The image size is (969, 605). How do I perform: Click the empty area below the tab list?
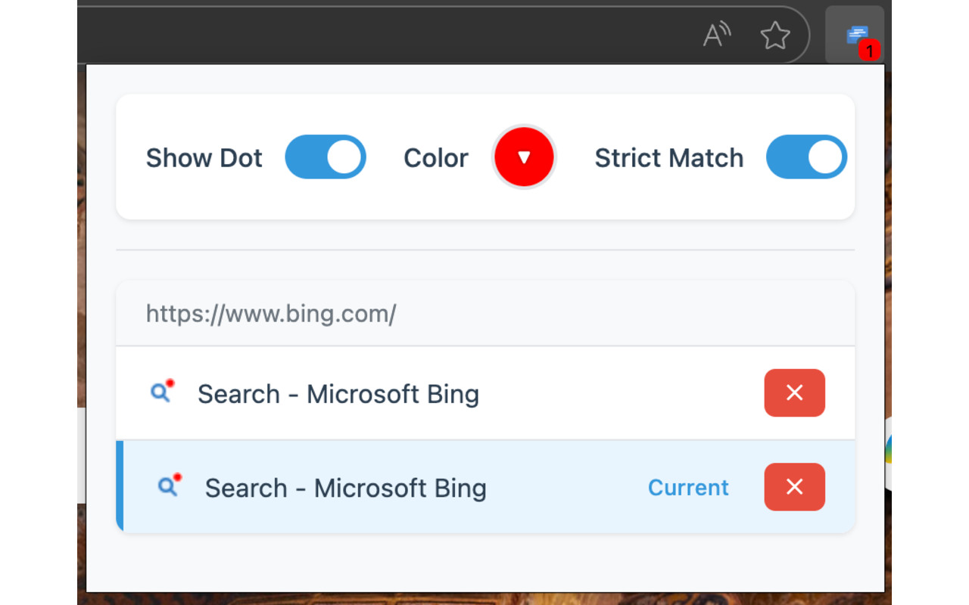(484, 563)
